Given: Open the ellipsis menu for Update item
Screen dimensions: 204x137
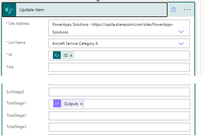Looking at the screenshot, I should tap(187, 10).
